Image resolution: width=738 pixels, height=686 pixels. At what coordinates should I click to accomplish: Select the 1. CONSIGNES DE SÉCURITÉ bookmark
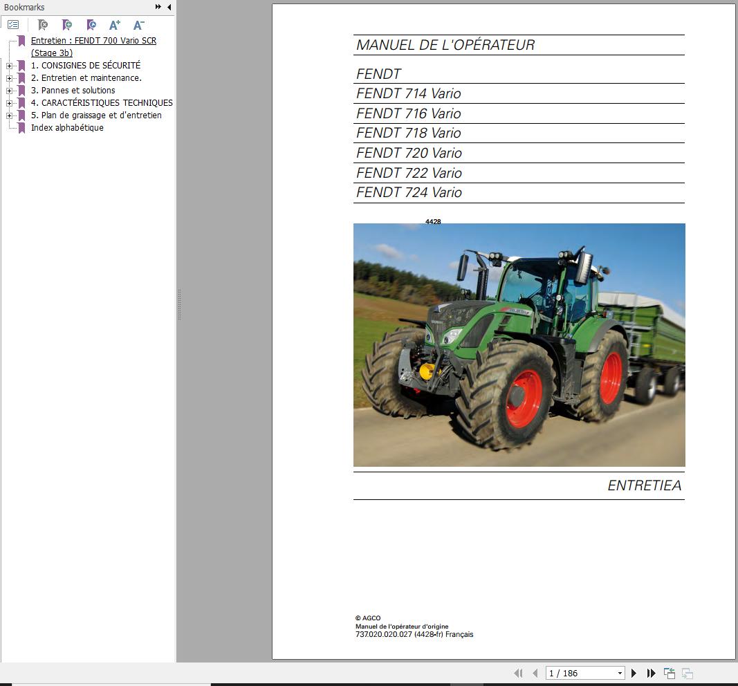[86, 65]
